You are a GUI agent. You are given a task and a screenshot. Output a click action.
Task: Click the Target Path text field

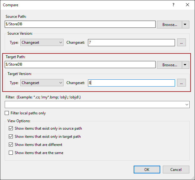tap(80, 65)
